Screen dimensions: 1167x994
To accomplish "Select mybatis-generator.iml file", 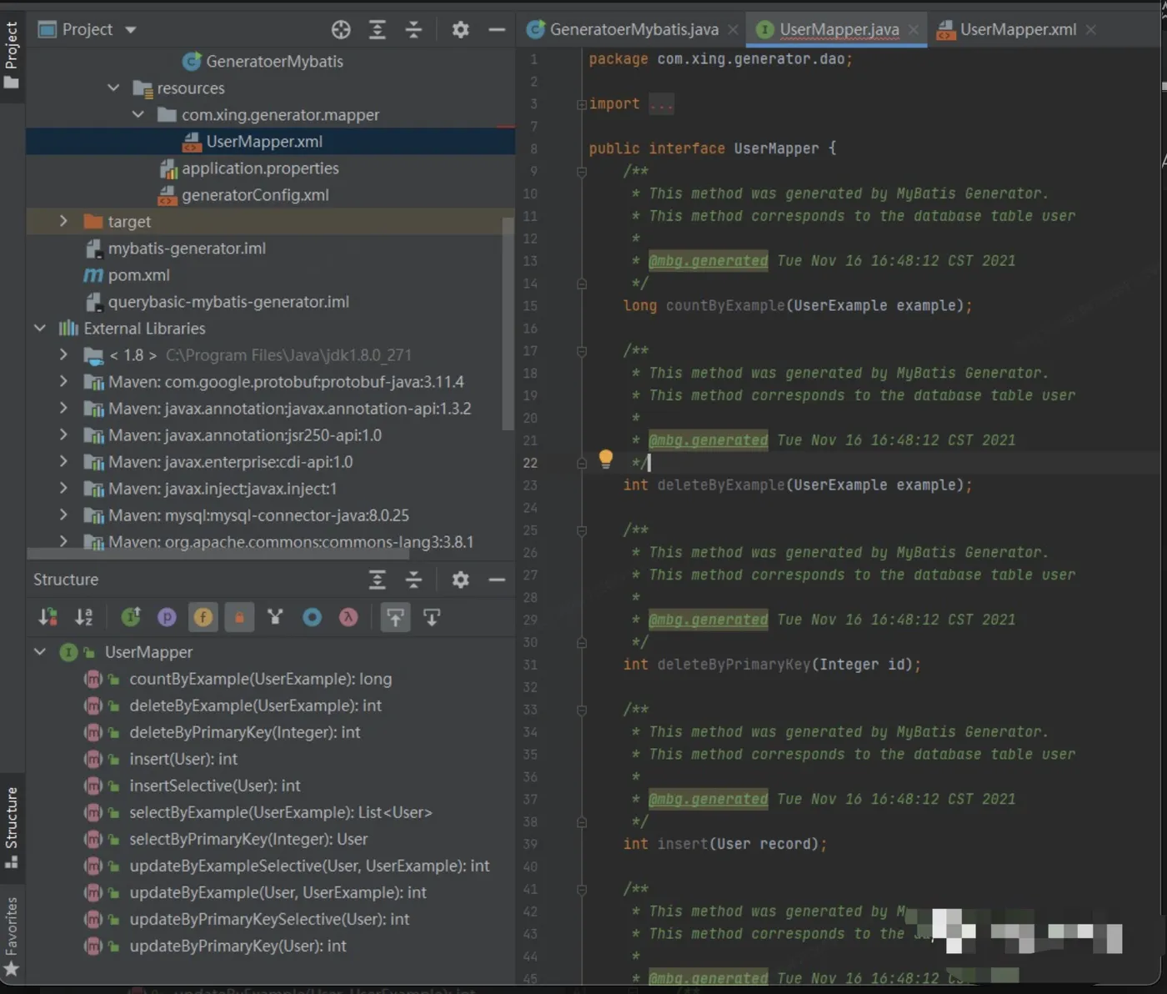I will [187, 248].
